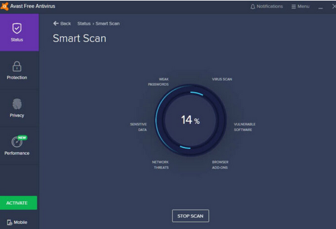Click the Browser Add-ons label

click(220, 165)
